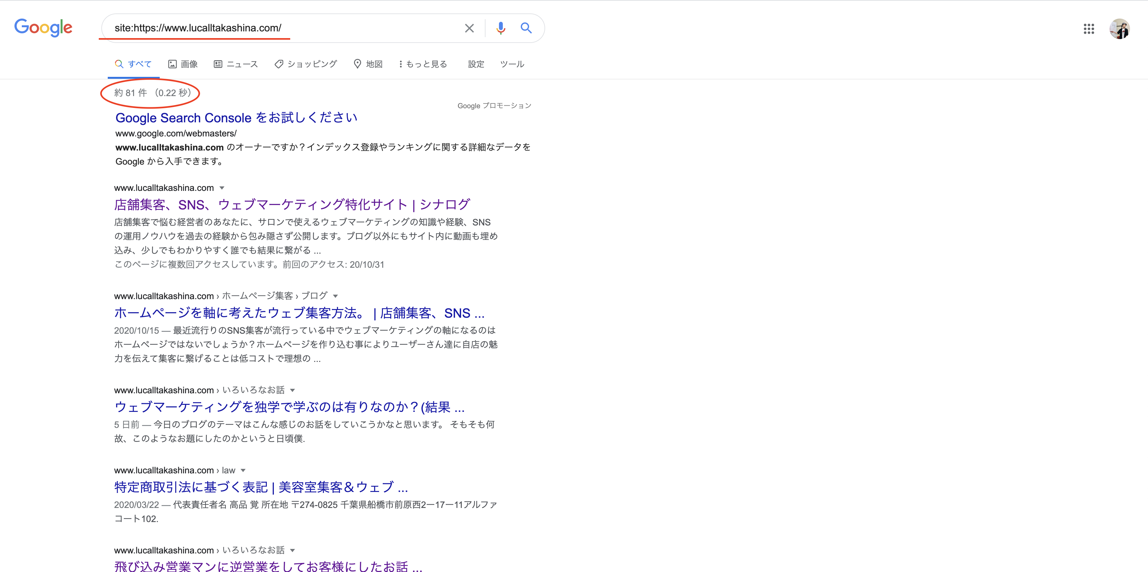Image resolution: width=1148 pixels, height=572 pixels.
Task: Switch to the ニュース tab
Action: [x=236, y=64]
